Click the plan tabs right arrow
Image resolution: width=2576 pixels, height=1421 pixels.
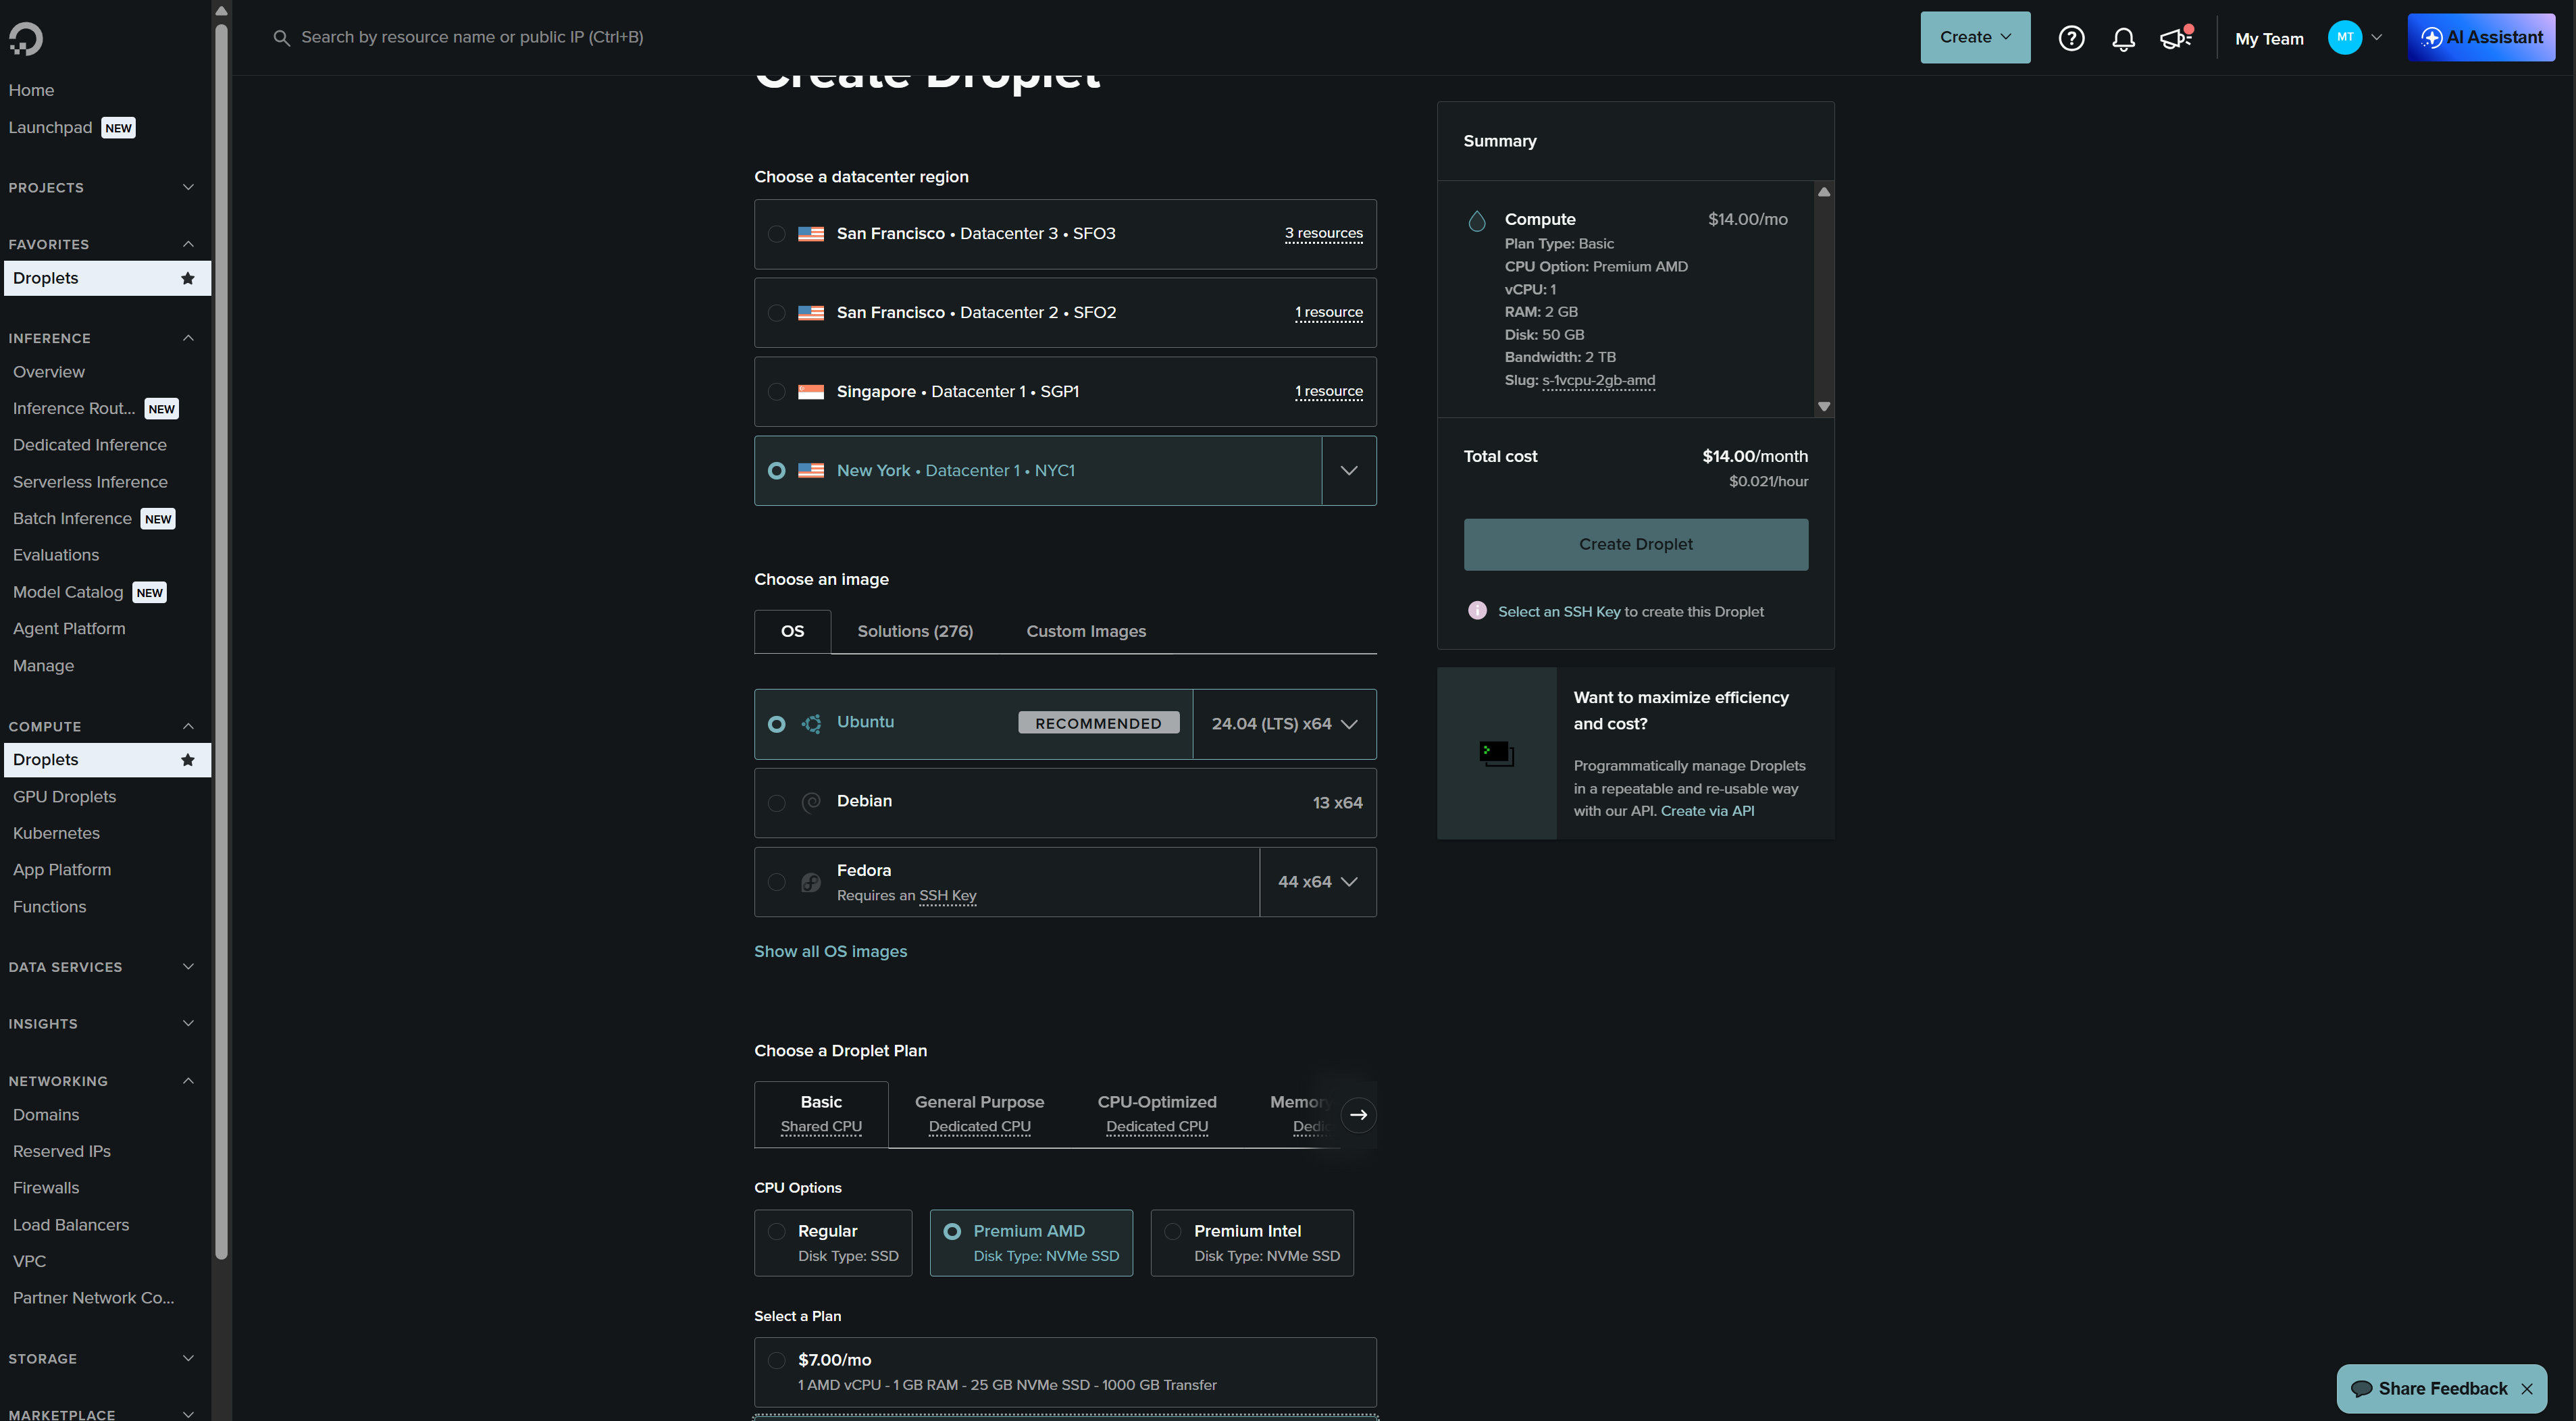pos(1358,1115)
